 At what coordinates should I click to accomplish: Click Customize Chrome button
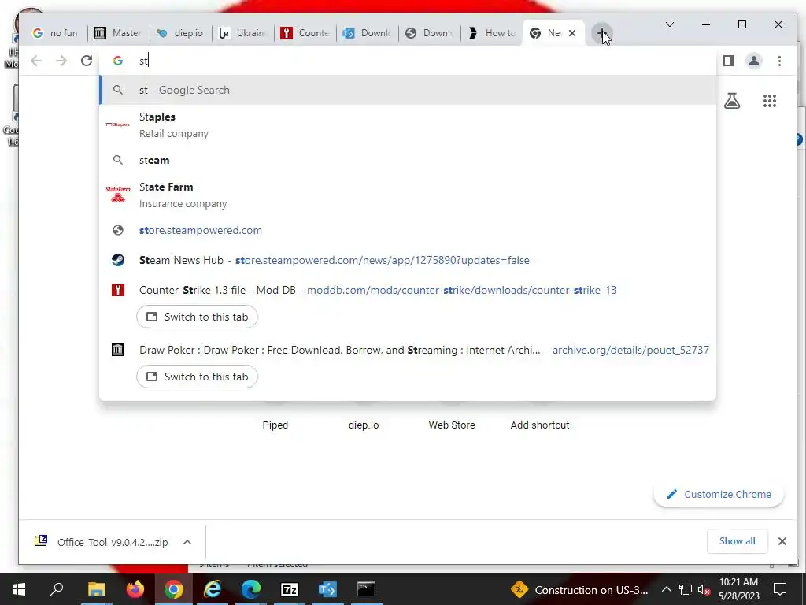[x=719, y=495]
